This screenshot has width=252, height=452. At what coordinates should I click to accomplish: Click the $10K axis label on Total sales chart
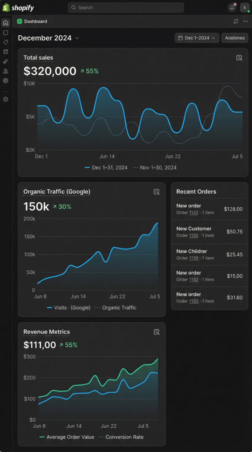30,83
